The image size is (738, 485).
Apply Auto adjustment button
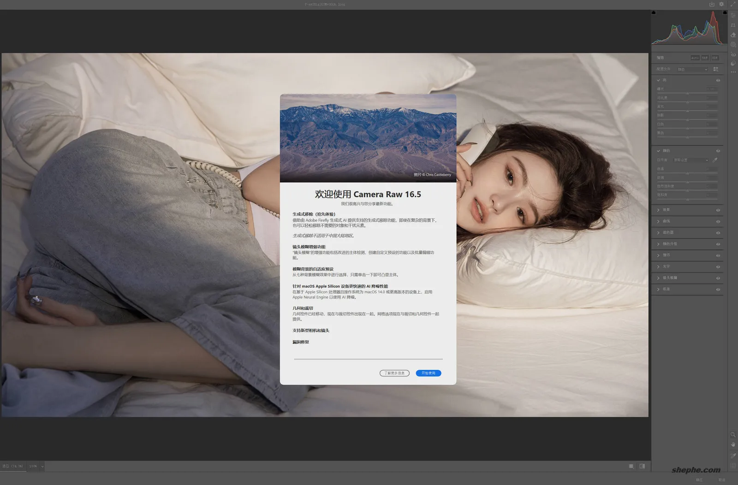(x=695, y=58)
